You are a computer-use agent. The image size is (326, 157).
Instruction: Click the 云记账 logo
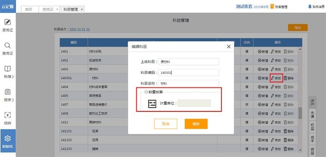tap(8, 6)
